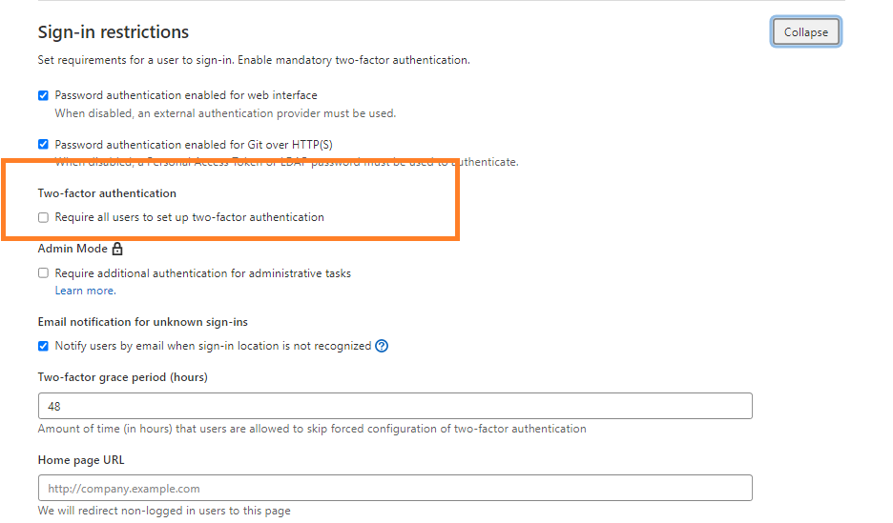Enable required two-factor authentication for all users
This screenshot has height=523, width=893.
click(43, 217)
